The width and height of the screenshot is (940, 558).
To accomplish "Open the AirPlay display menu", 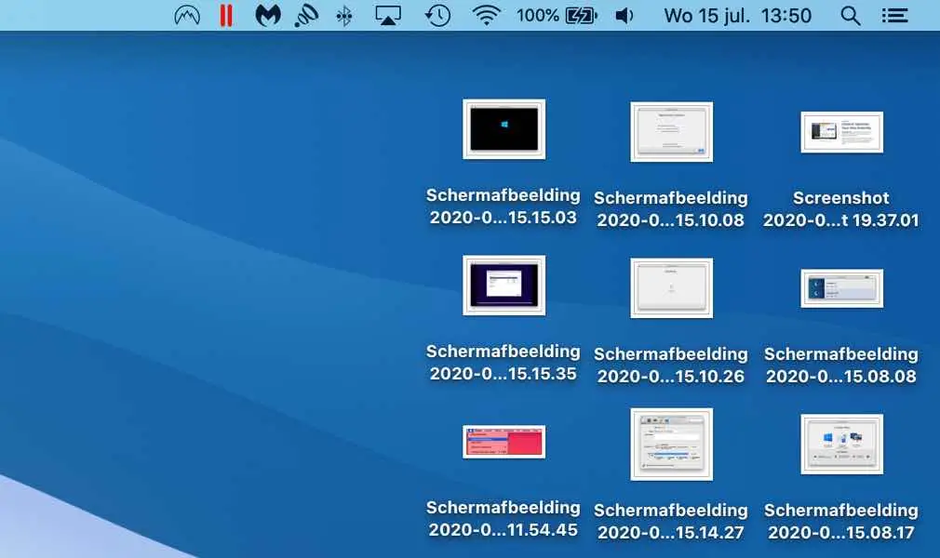I will tap(388, 16).
